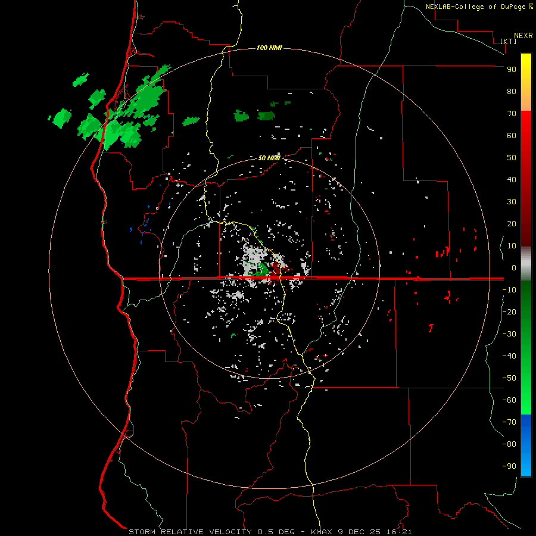Click the -10 scale value
536x536 pixels.
509,290
